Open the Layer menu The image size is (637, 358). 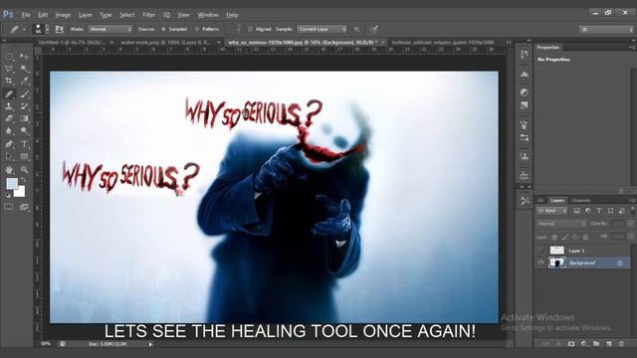click(x=86, y=15)
